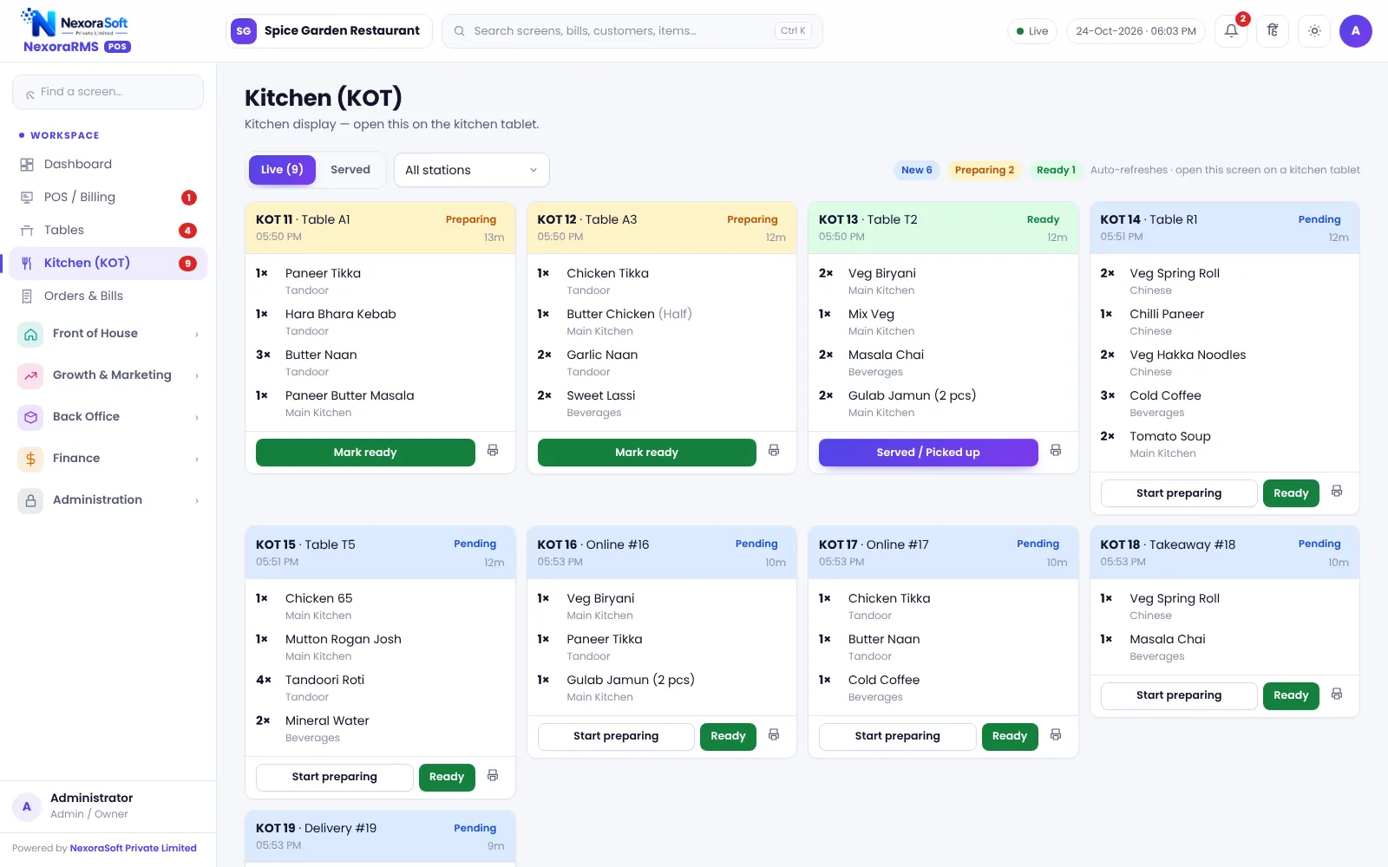The image size is (1388, 867).
Task: Expand the Growth & Marketing section
Action: pos(108,375)
